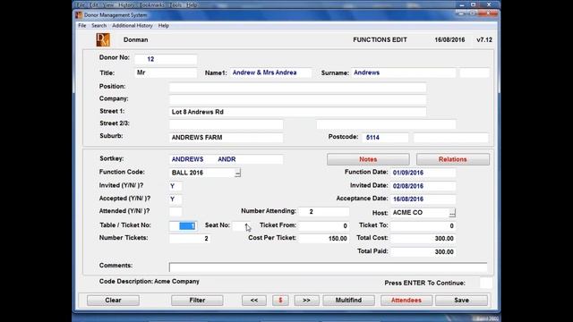The width and height of the screenshot is (573, 322).
Task: Open the Attendees button
Action: 406,301
